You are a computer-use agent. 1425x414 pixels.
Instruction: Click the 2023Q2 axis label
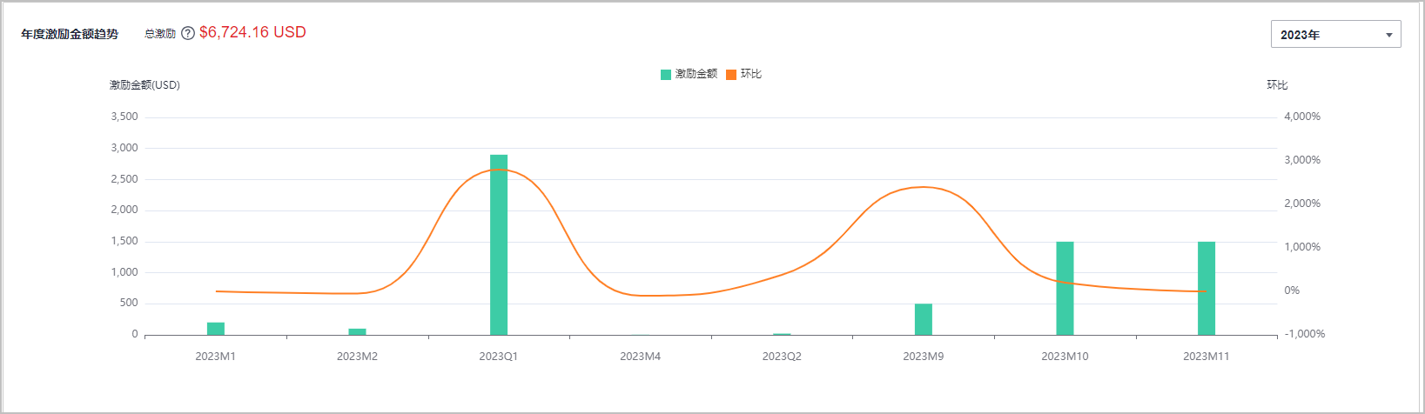click(x=782, y=357)
